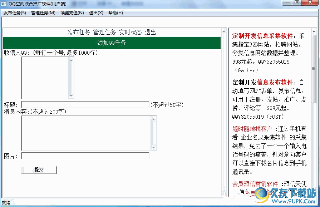Focus the 标题 input field

pyautogui.click(x=85, y=104)
